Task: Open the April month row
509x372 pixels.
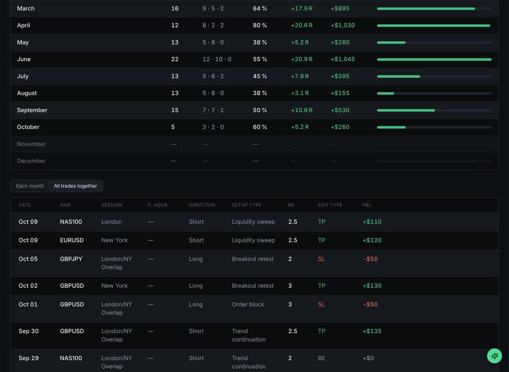Action: point(254,26)
